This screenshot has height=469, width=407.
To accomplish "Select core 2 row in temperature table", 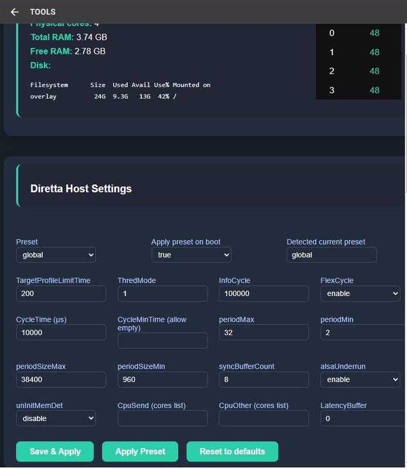I will pos(358,71).
